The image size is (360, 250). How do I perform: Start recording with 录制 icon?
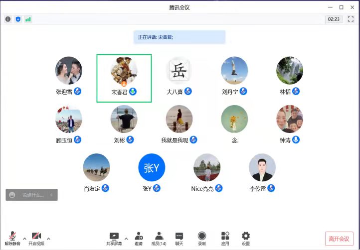pyautogui.click(x=201, y=237)
